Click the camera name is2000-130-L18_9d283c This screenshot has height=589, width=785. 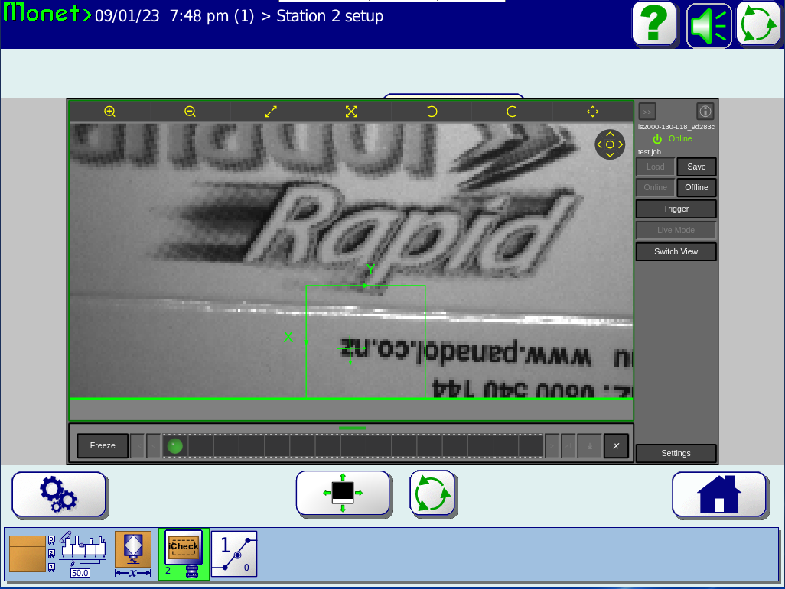[x=676, y=127]
